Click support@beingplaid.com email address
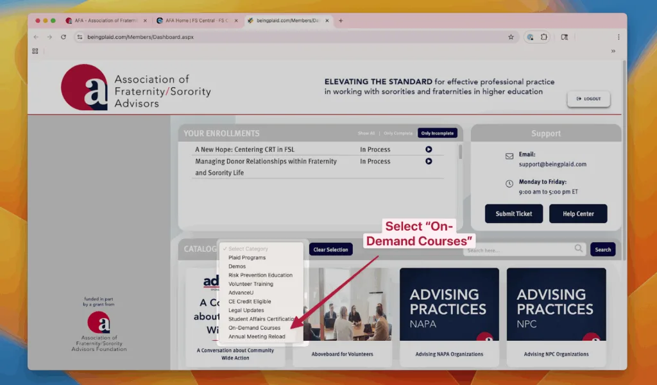 (x=552, y=164)
